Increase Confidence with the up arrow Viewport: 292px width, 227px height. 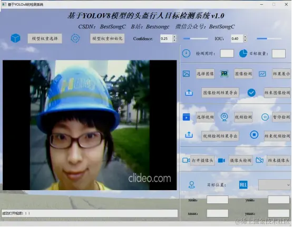(174, 37)
